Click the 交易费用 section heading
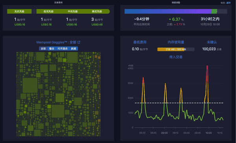This screenshot has width=236, height=143. click(x=58, y=3)
